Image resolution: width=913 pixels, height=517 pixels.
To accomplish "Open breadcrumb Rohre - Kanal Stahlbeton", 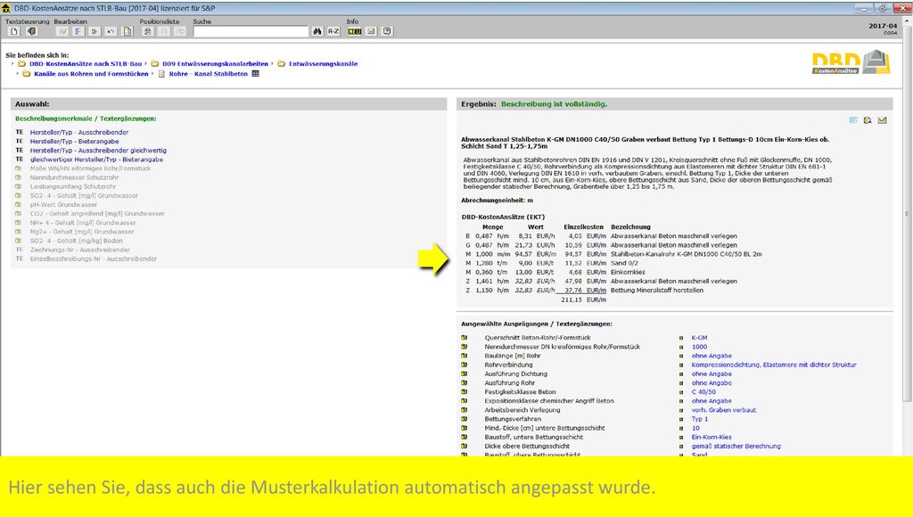I will point(209,74).
